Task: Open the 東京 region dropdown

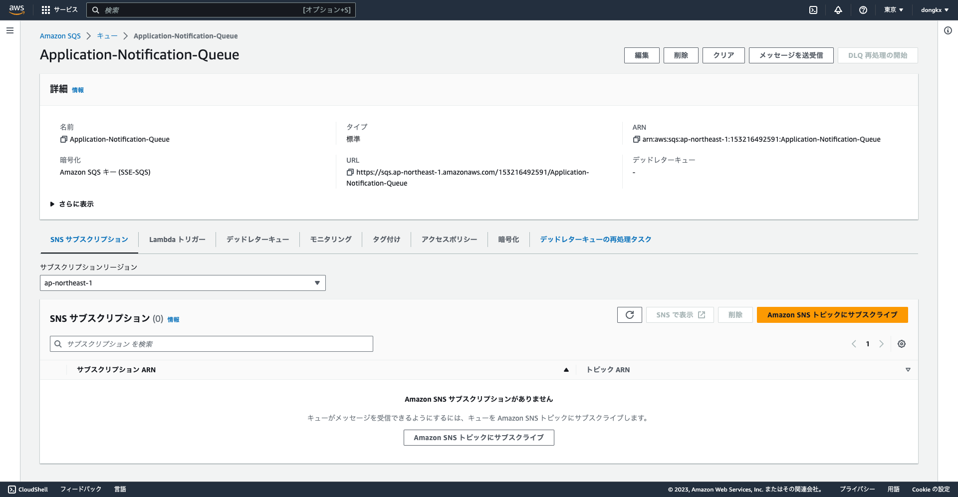Action: [x=894, y=10]
